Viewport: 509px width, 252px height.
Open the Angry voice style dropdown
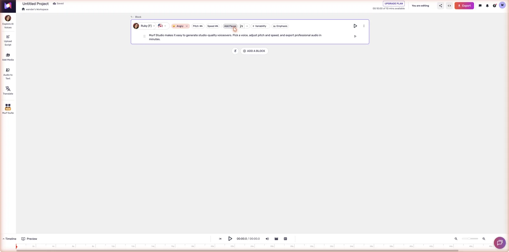(180, 26)
